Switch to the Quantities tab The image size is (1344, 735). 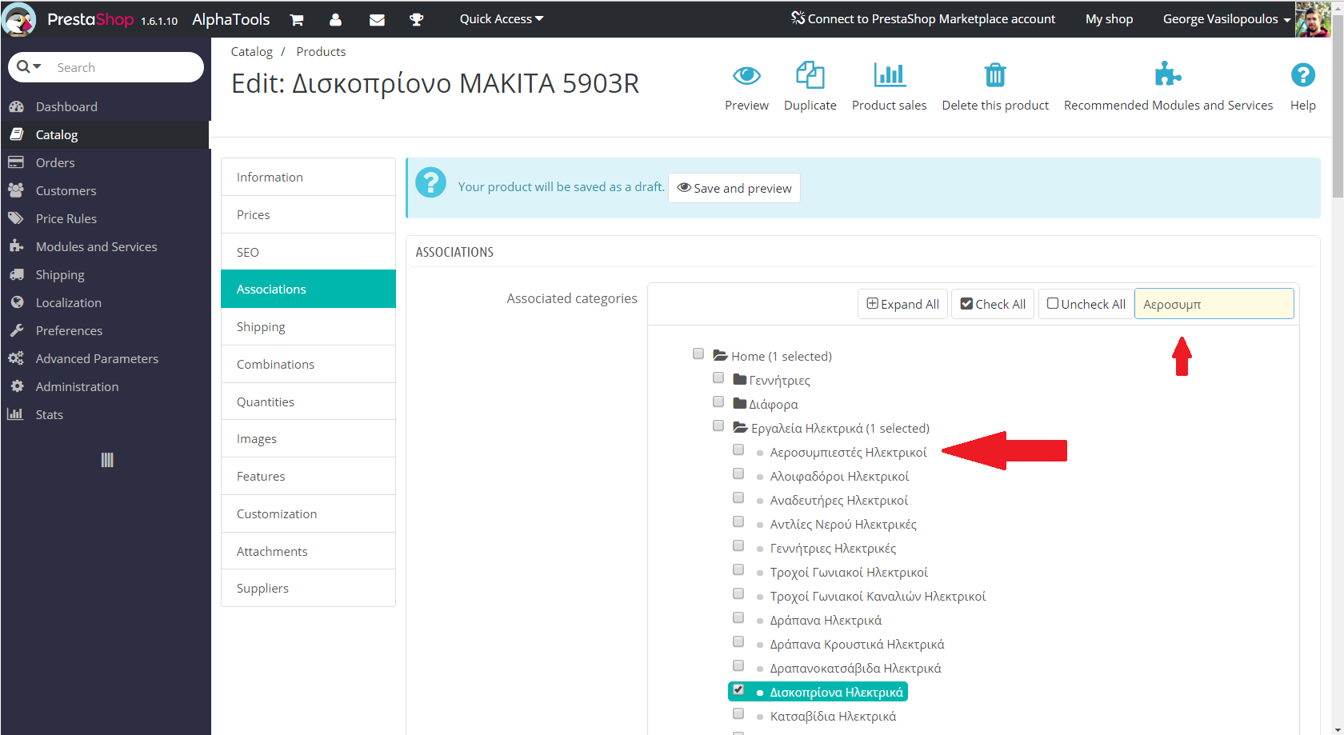(308, 401)
